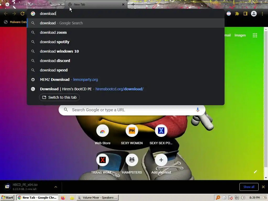
Task: Select the Hiren's BootCD PE download suggestion
Action: pos(126,89)
